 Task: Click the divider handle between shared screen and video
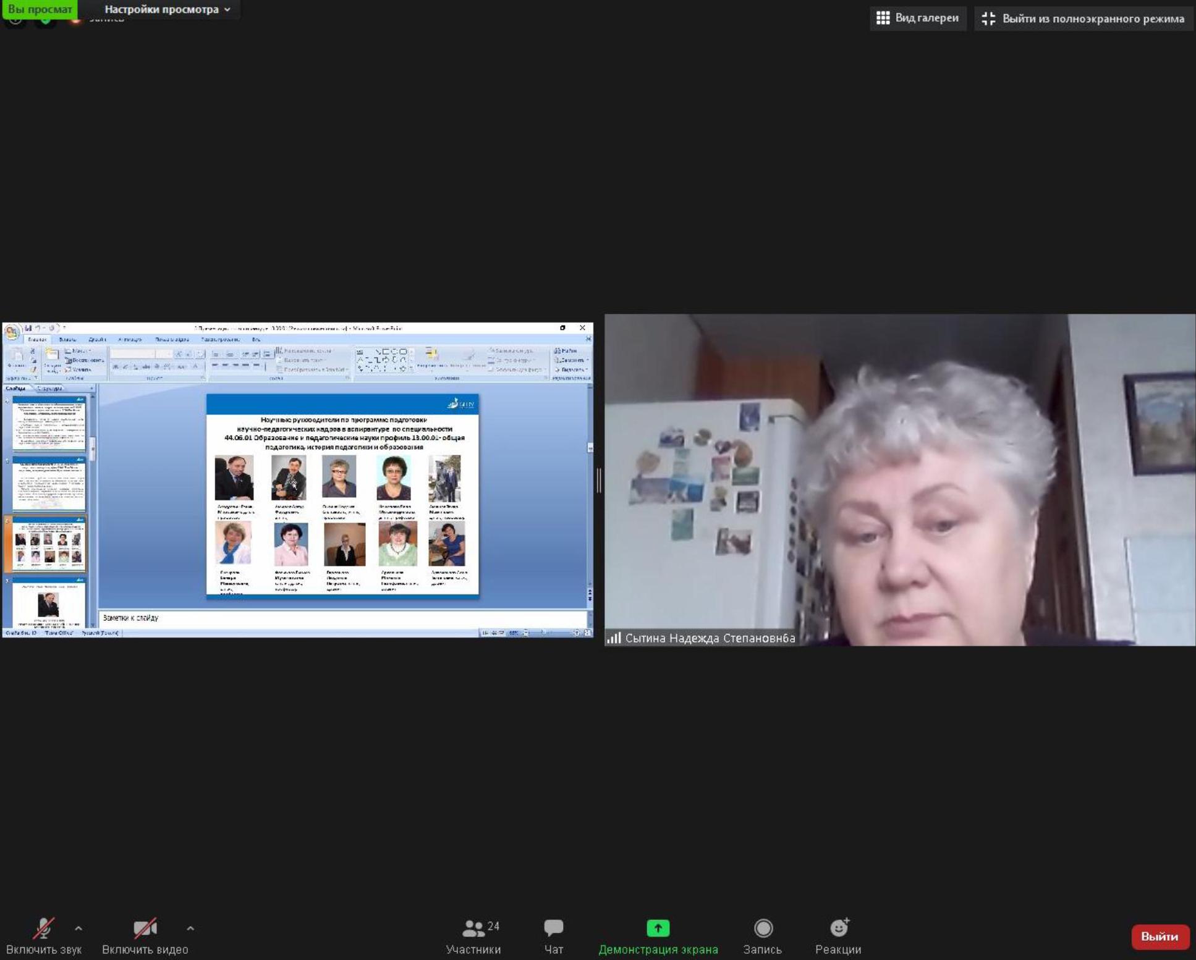[598, 480]
